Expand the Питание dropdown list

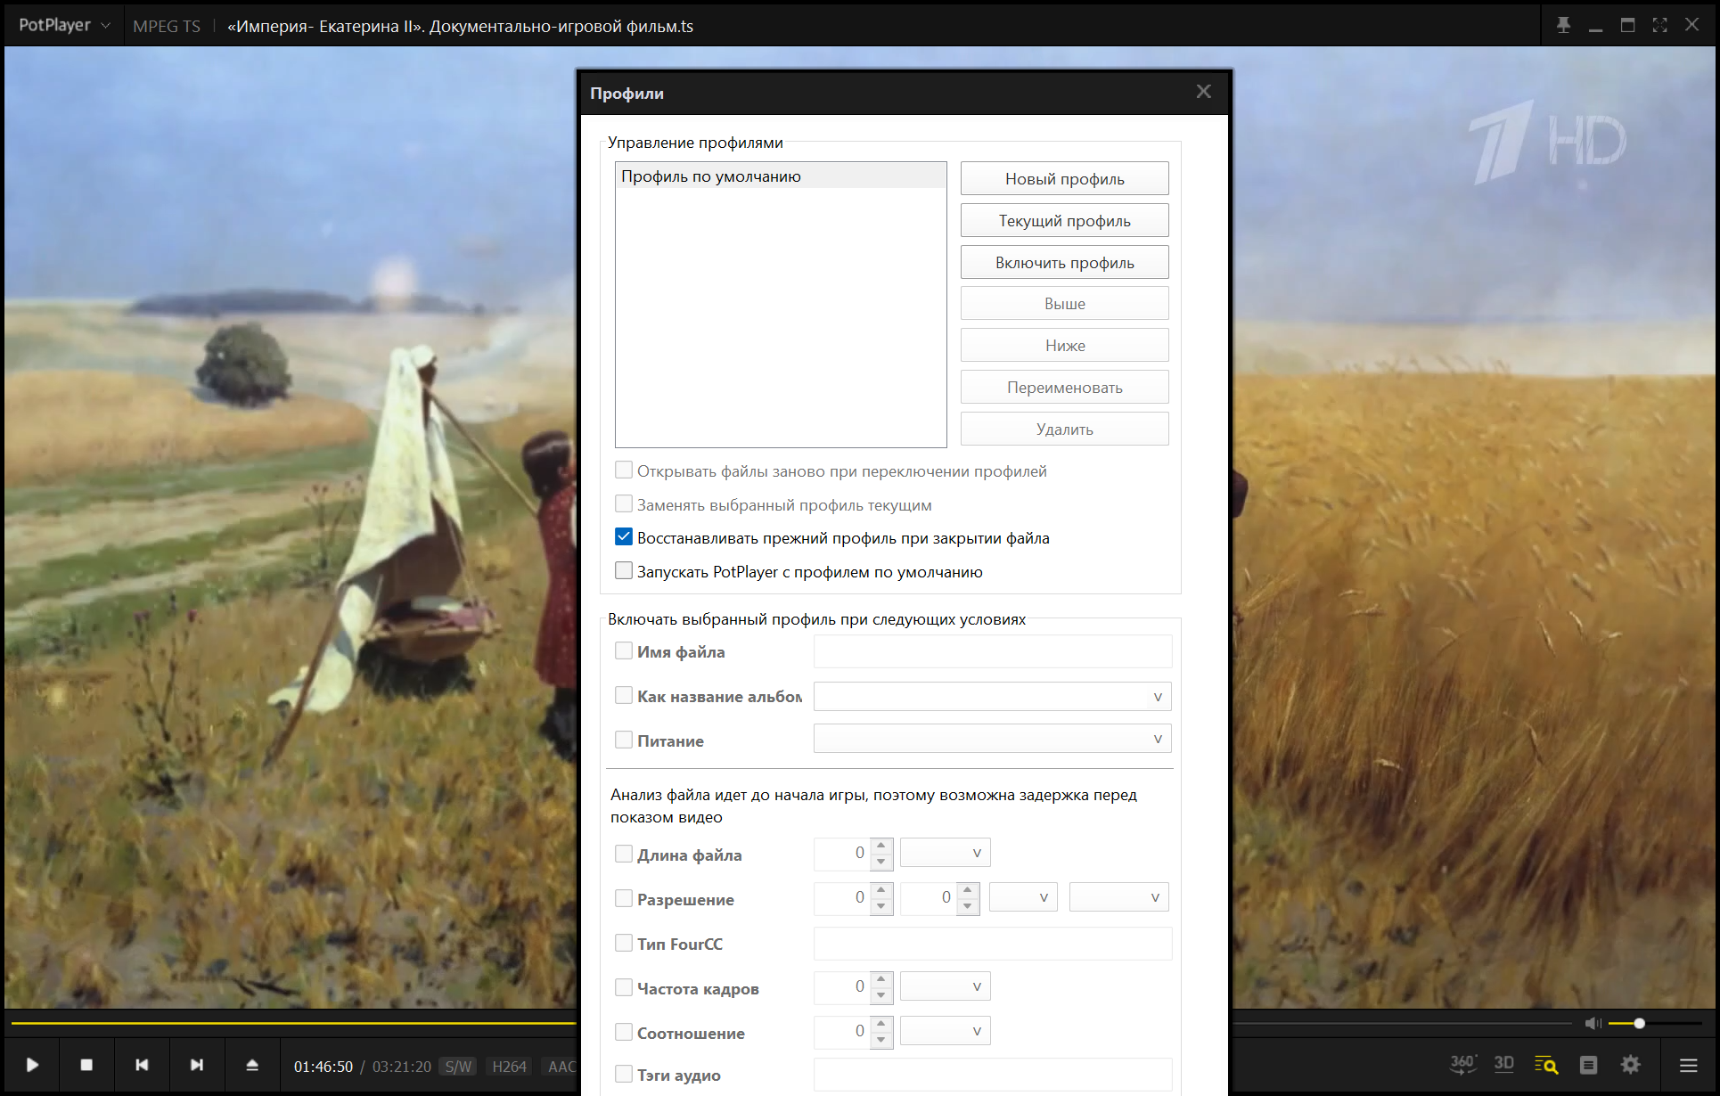coord(1157,739)
